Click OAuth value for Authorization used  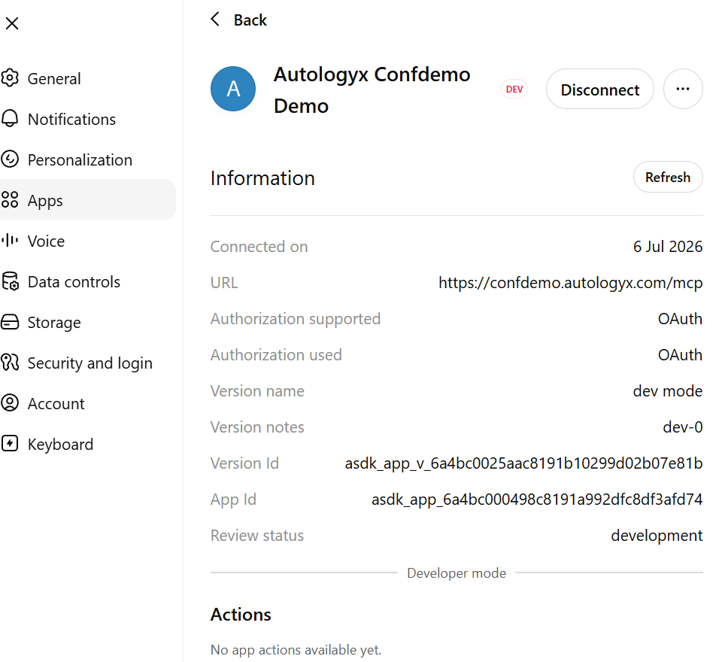pyautogui.click(x=680, y=355)
